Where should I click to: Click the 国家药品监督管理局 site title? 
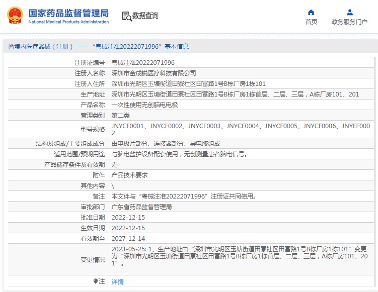[68, 13]
